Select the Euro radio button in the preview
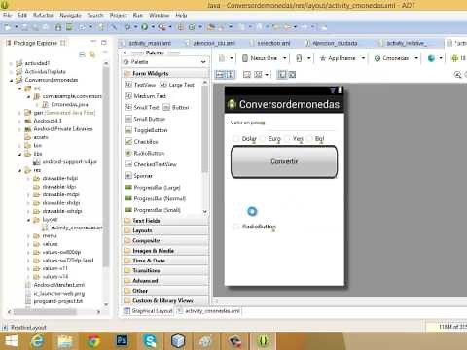The height and width of the screenshot is (350, 467). (270, 139)
